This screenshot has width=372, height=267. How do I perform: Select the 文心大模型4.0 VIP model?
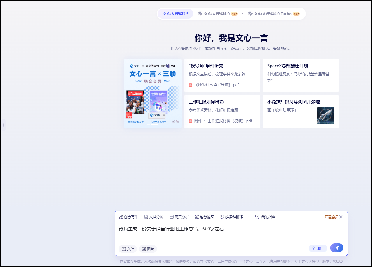(x=218, y=14)
